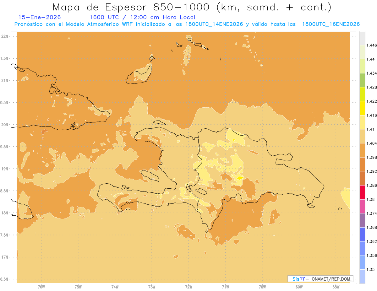377x291 pixels.
Task: Click legend value 1.38
Action: tap(370, 199)
